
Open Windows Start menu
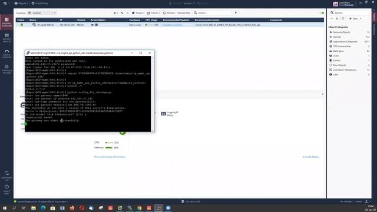[5, 208]
